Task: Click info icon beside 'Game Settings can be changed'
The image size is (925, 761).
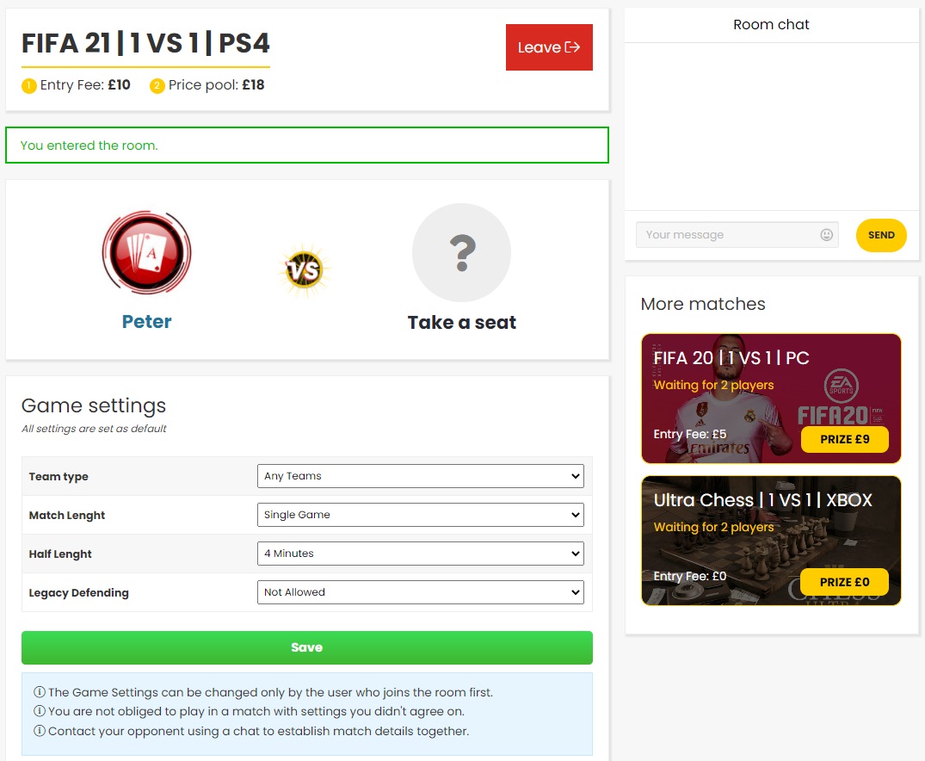Action: point(40,692)
